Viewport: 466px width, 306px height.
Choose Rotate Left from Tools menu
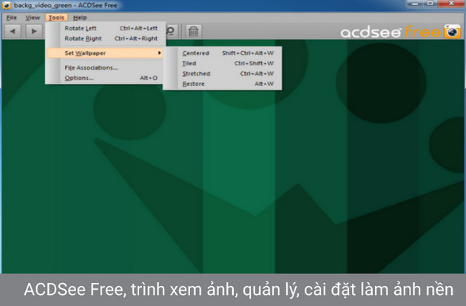coord(105,28)
